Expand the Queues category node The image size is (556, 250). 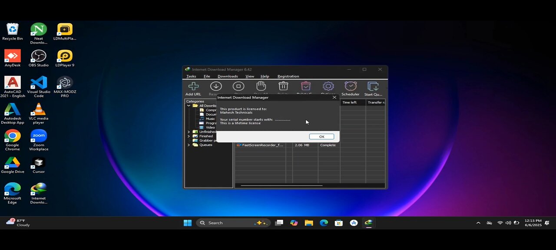[x=189, y=145]
